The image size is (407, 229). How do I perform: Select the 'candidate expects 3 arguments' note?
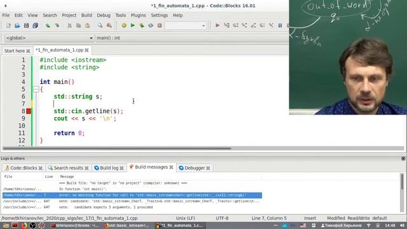click(106, 207)
